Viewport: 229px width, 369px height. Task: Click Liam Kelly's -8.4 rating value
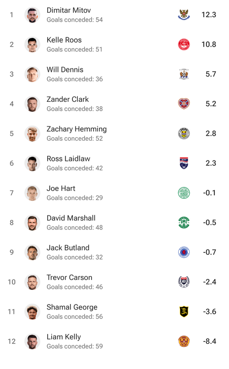[209, 341]
